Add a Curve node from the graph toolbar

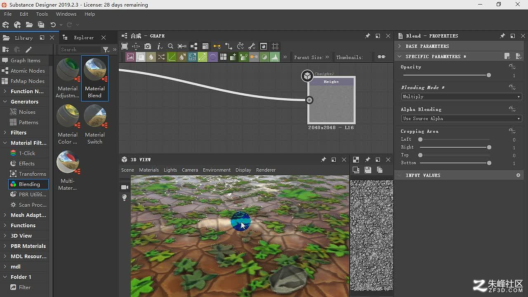[172, 57]
